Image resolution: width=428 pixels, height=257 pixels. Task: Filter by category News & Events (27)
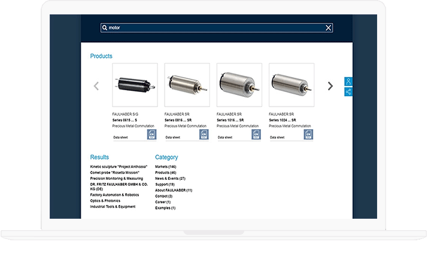pyautogui.click(x=171, y=179)
